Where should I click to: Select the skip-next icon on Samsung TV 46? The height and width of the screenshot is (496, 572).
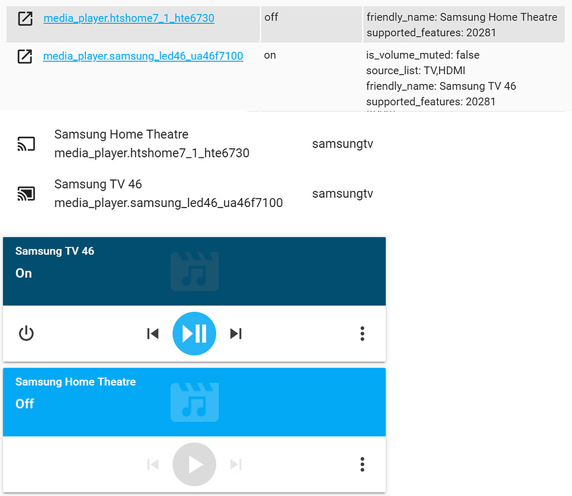pyautogui.click(x=236, y=333)
